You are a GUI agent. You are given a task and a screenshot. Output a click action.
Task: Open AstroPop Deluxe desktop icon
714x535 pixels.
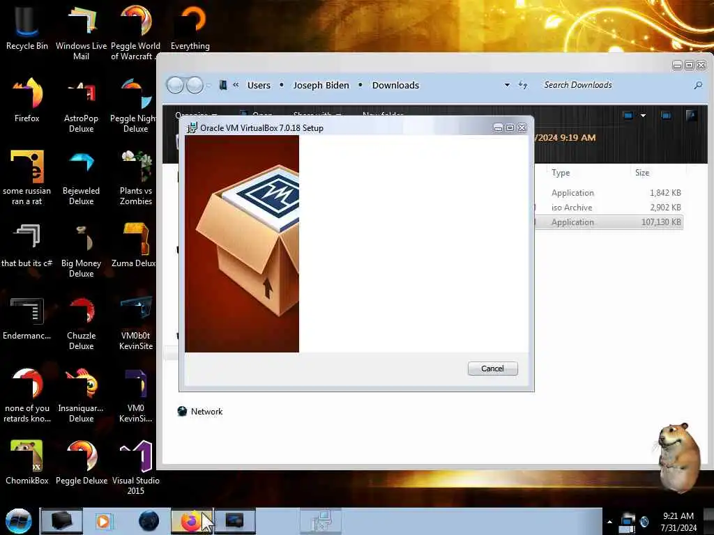click(81, 104)
